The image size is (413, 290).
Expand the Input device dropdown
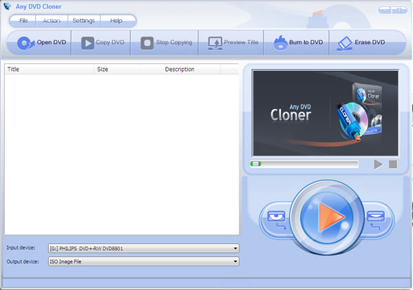144,249
